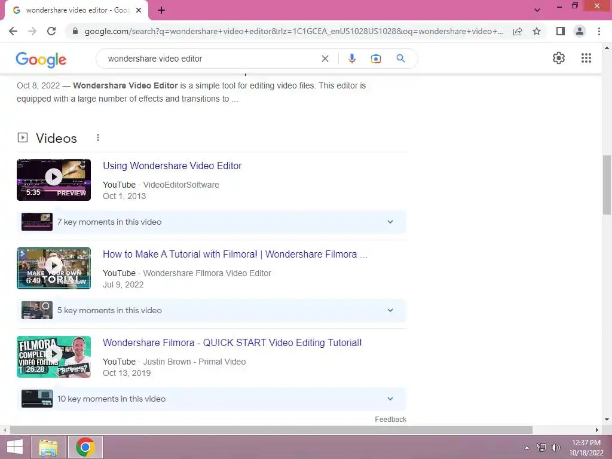The width and height of the screenshot is (612, 459).
Task: View site information via padlock icon
Action: point(75,31)
